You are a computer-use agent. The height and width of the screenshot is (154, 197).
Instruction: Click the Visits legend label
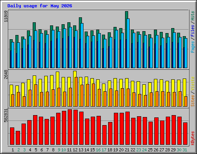192,84
